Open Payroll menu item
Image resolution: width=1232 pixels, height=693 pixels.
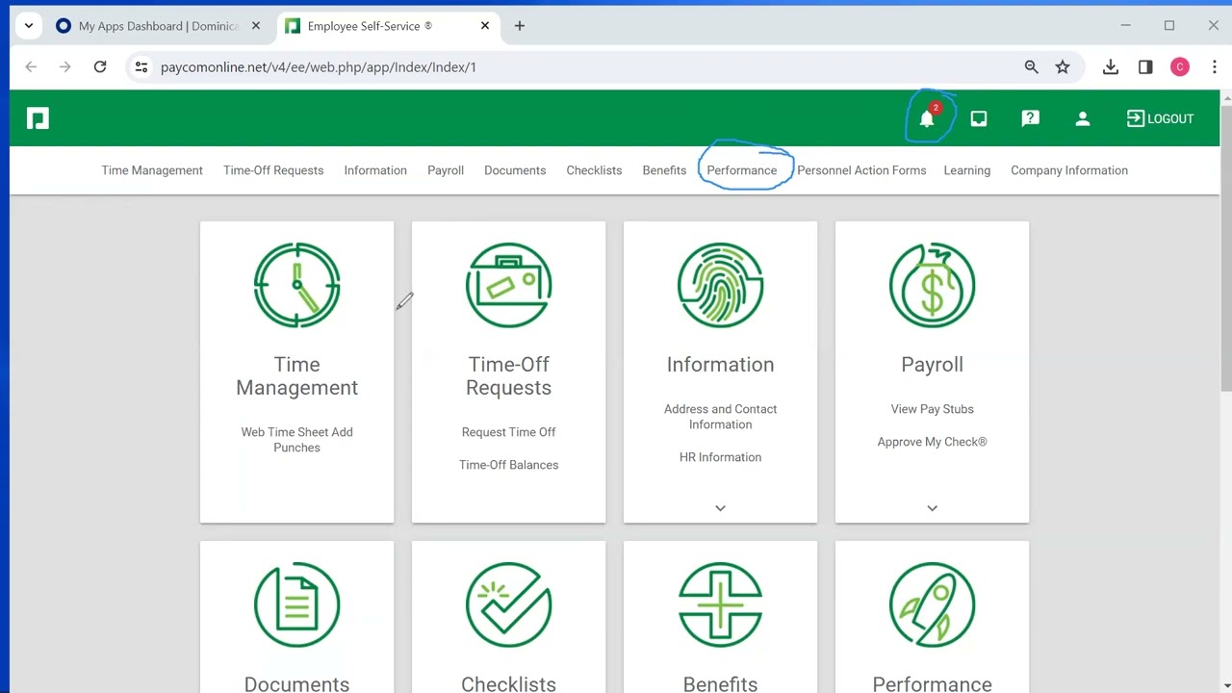(x=446, y=170)
